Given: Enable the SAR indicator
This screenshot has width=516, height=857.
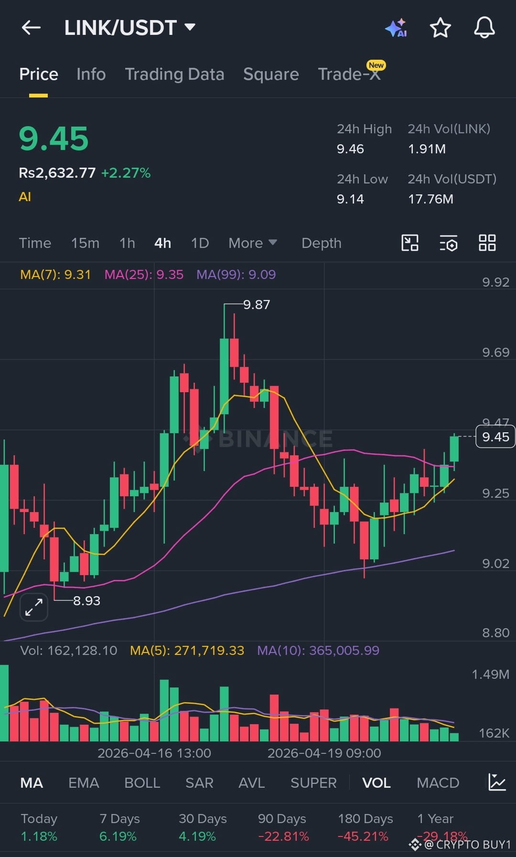Looking at the screenshot, I should tap(199, 782).
